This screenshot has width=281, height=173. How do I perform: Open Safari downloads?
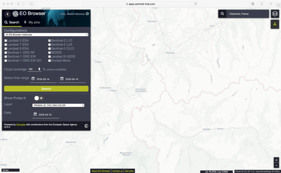coord(253,4)
